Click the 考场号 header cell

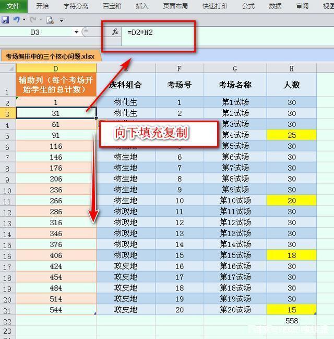tap(180, 85)
